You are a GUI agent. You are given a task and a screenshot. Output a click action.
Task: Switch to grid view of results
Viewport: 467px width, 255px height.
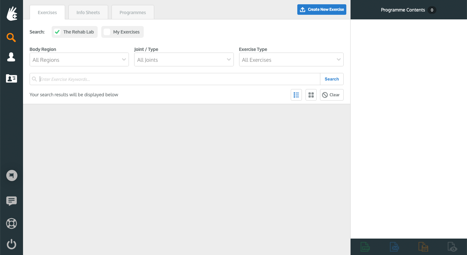point(311,95)
